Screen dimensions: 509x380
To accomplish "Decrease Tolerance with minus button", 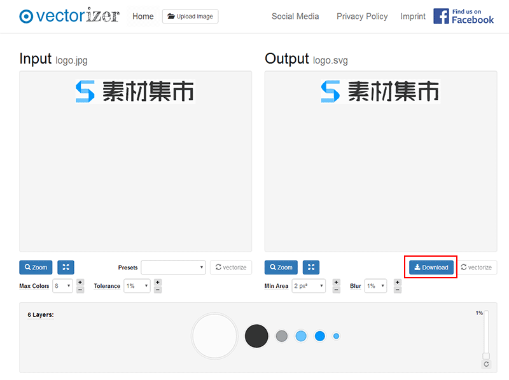I will coord(158,290).
